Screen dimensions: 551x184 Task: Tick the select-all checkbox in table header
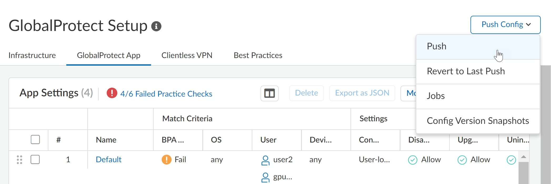point(35,140)
